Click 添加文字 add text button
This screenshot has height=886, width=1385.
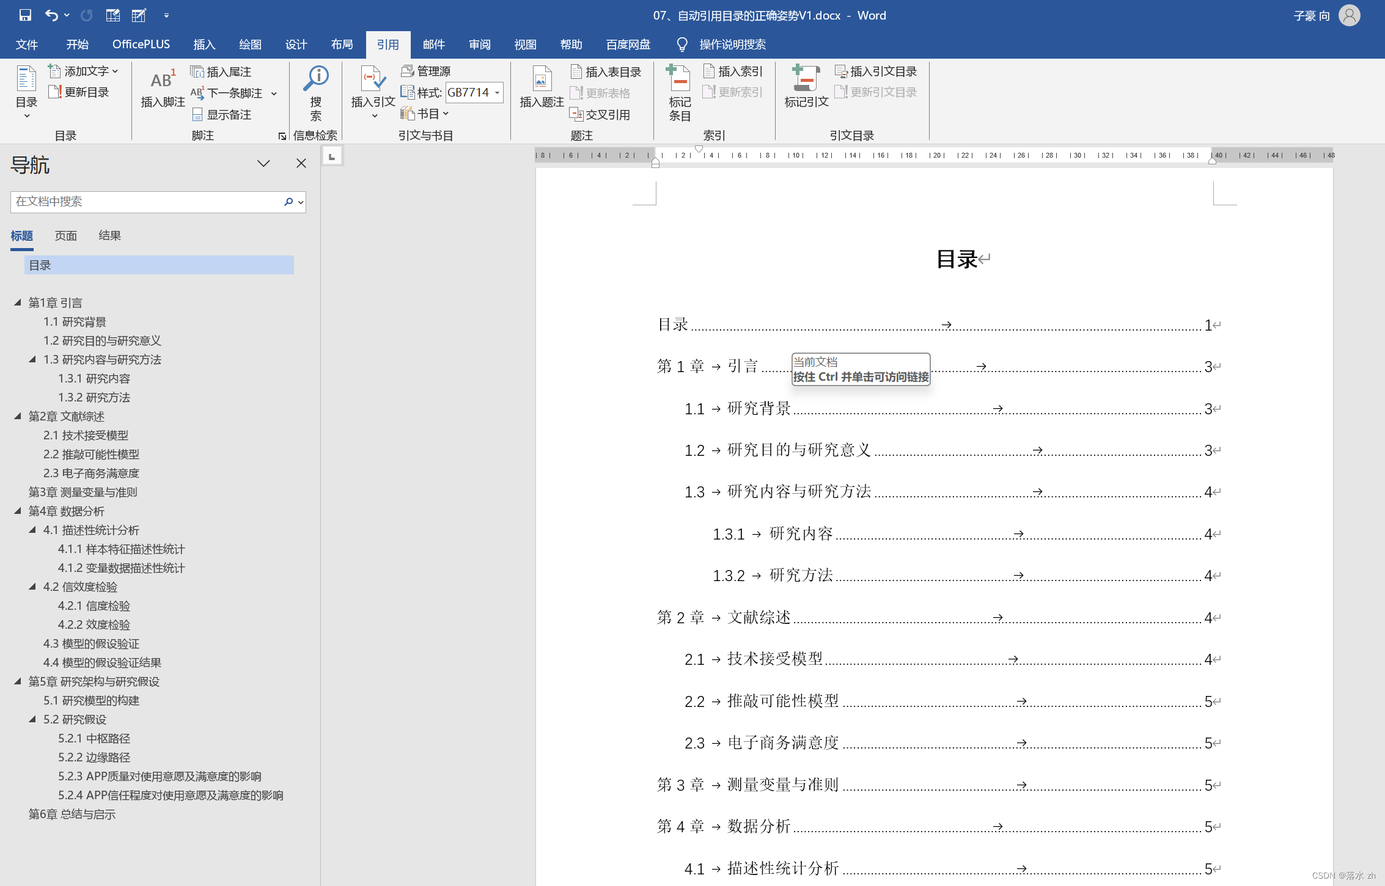point(83,71)
